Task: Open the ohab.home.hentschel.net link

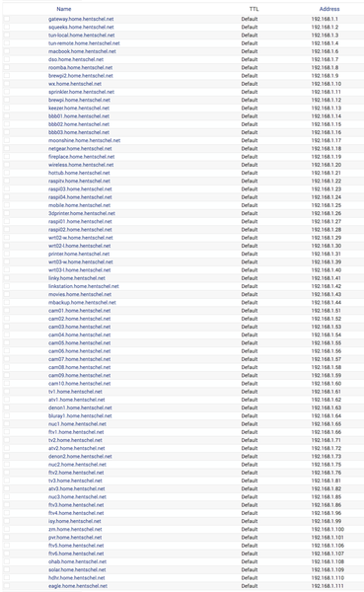Action: (x=77, y=561)
